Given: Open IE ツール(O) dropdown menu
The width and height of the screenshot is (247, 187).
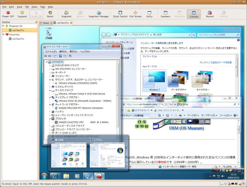Looking at the screenshot, I should (226, 115).
